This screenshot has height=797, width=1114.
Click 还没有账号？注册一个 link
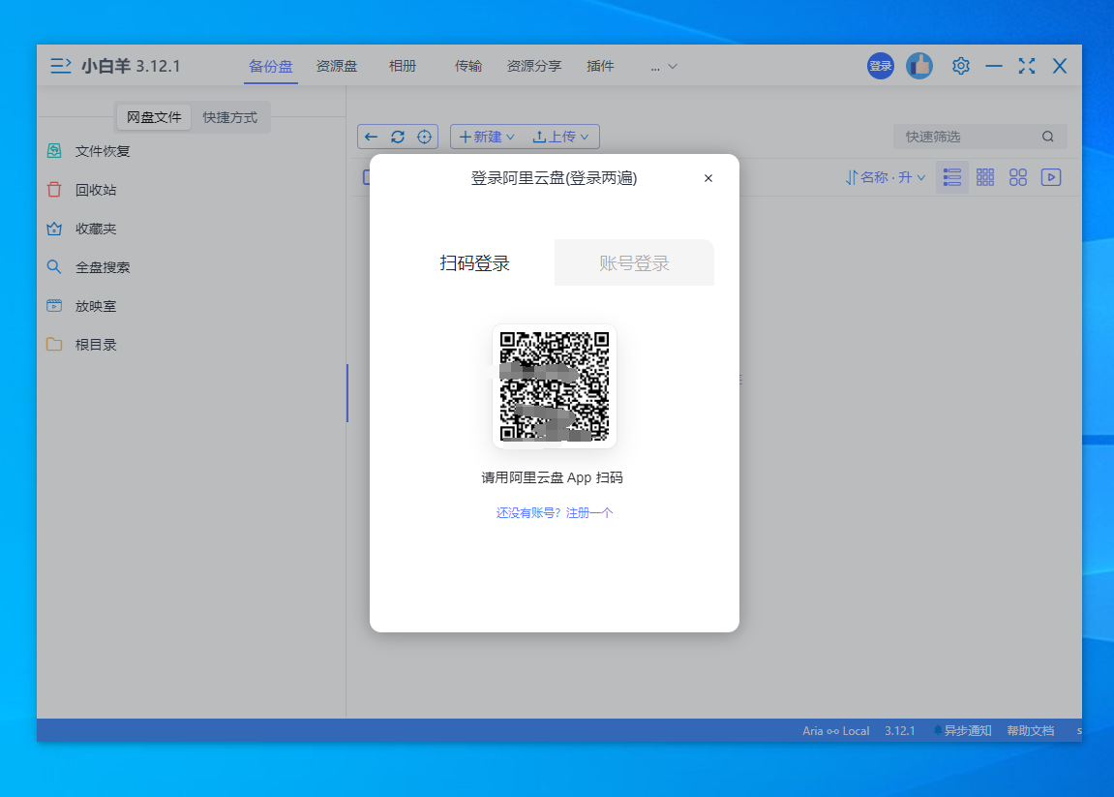tap(555, 512)
